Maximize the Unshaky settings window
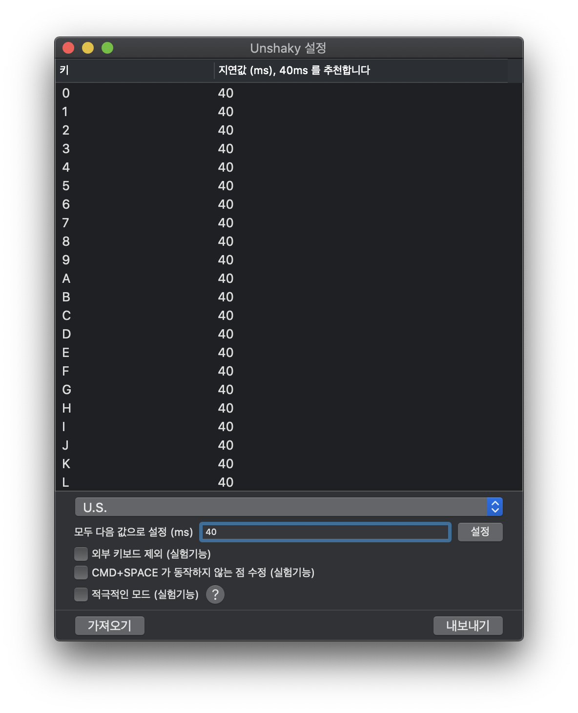 107,48
